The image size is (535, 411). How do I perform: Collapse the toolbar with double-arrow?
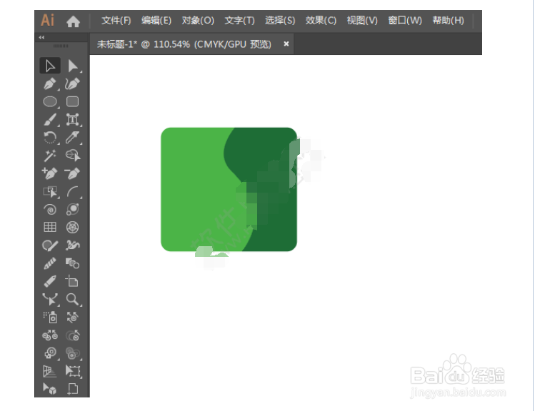pyautogui.click(x=41, y=37)
